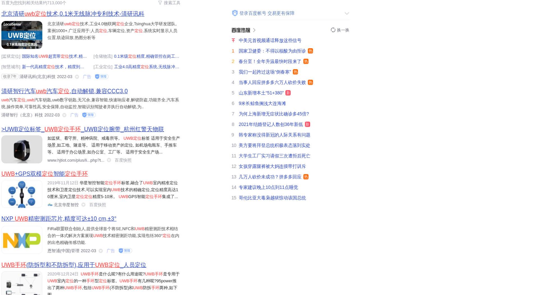Open hot search 几万人砍价未成功？拼多多回应

click(x=270, y=177)
